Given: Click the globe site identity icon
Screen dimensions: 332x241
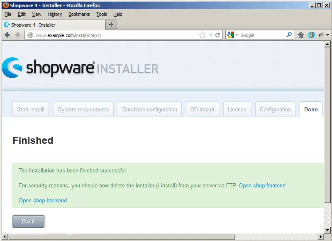Looking at the screenshot, I should 30,35.
